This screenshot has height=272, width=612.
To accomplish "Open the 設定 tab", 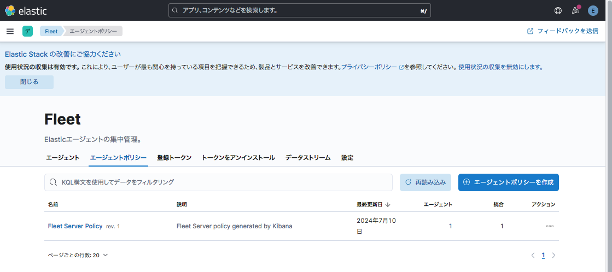I will 347,158.
